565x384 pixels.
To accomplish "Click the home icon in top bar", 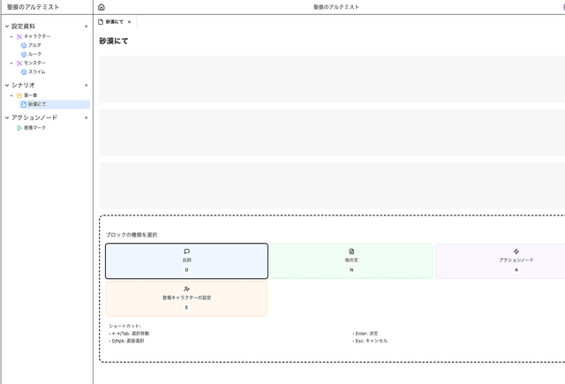I will (101, 7).
